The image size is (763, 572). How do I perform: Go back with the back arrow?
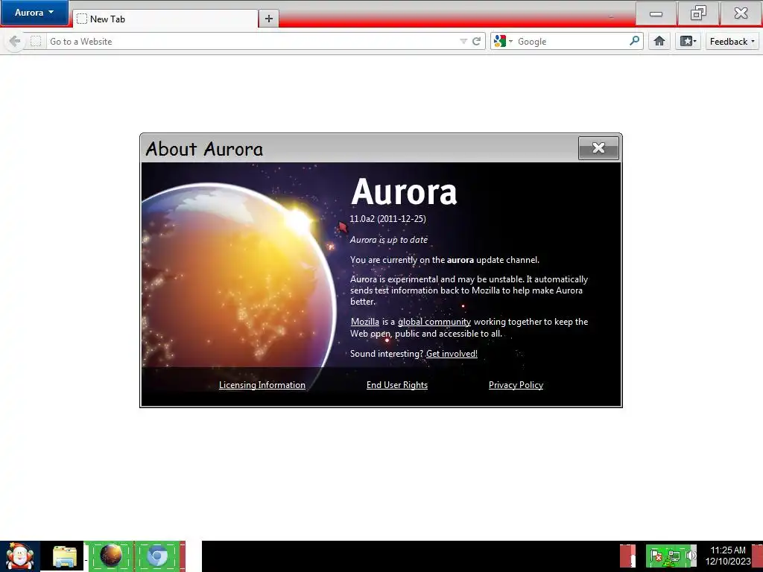tap(15, 42)
